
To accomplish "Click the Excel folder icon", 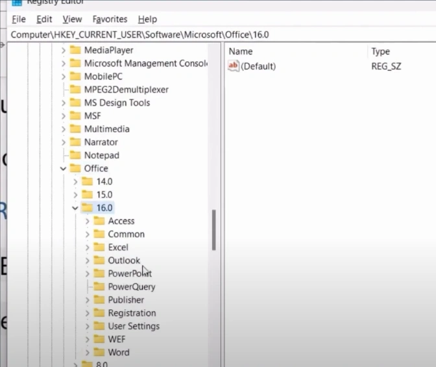I will (99, 247).
